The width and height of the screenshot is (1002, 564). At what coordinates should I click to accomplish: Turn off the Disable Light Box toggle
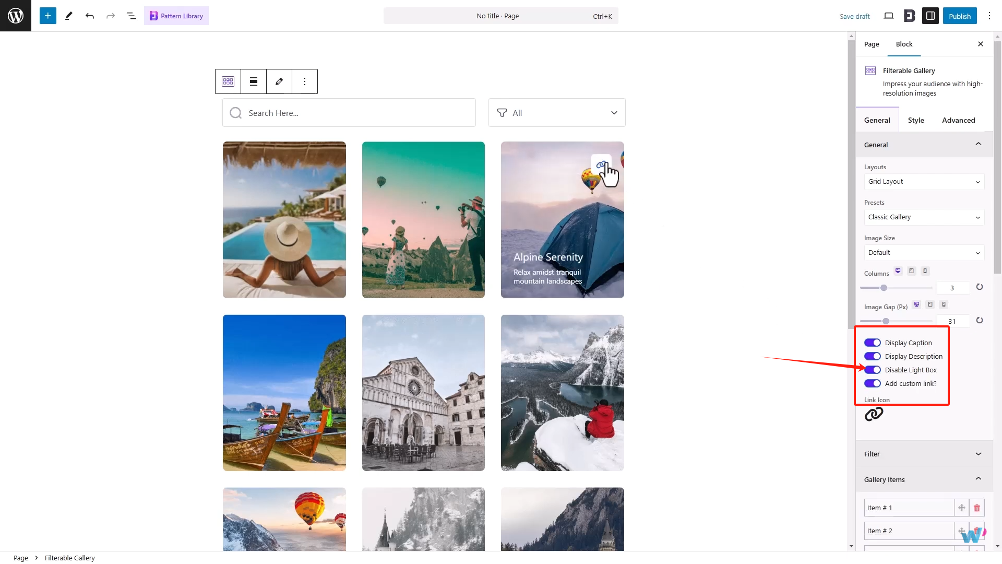click(872, 370)
